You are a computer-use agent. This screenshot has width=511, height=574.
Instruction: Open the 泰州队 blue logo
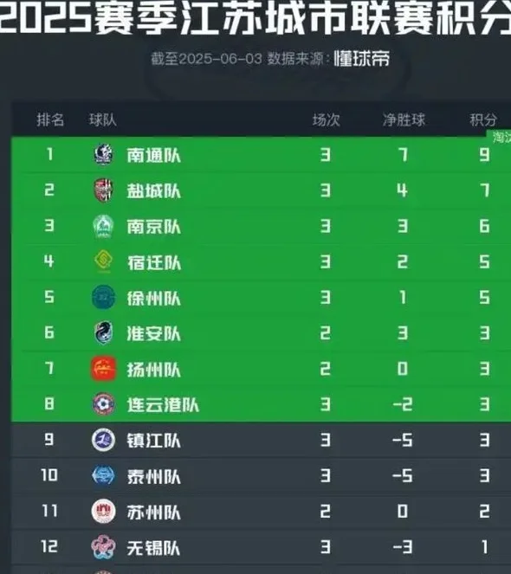103,475
